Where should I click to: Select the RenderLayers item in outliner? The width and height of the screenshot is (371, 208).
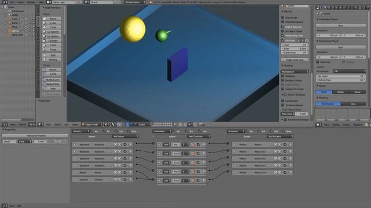[18, 11]
